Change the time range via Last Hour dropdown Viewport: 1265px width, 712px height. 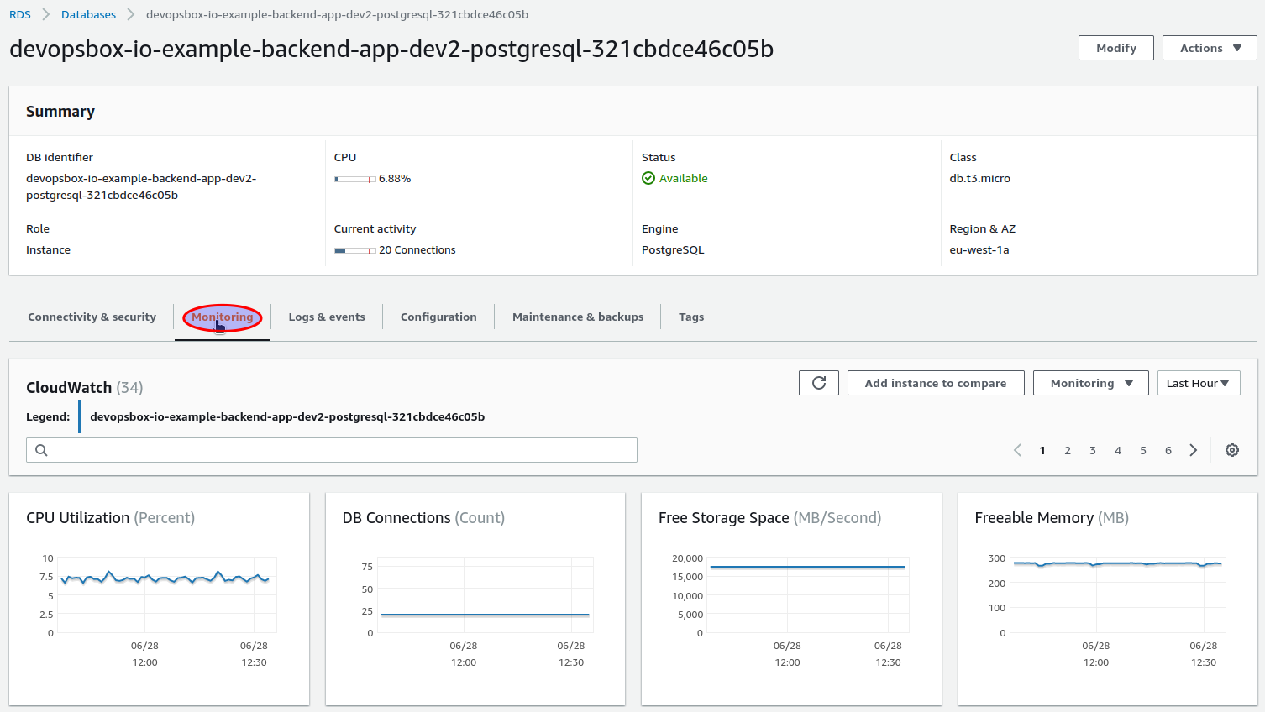[x=1199, y=383]
